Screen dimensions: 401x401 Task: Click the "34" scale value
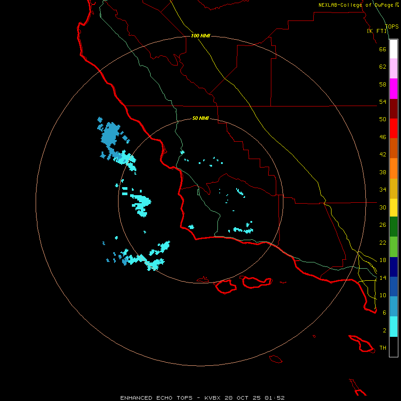(x=383, y=190)
